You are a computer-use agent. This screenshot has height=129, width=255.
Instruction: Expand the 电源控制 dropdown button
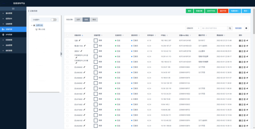235,11
